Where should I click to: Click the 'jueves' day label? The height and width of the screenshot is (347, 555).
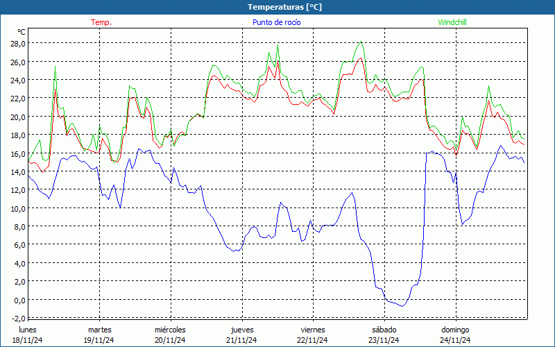242,330
